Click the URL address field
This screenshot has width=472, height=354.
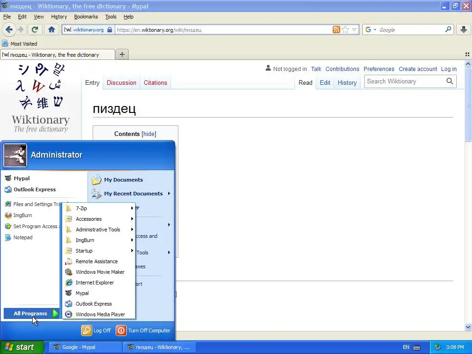[x=224, y=29]
